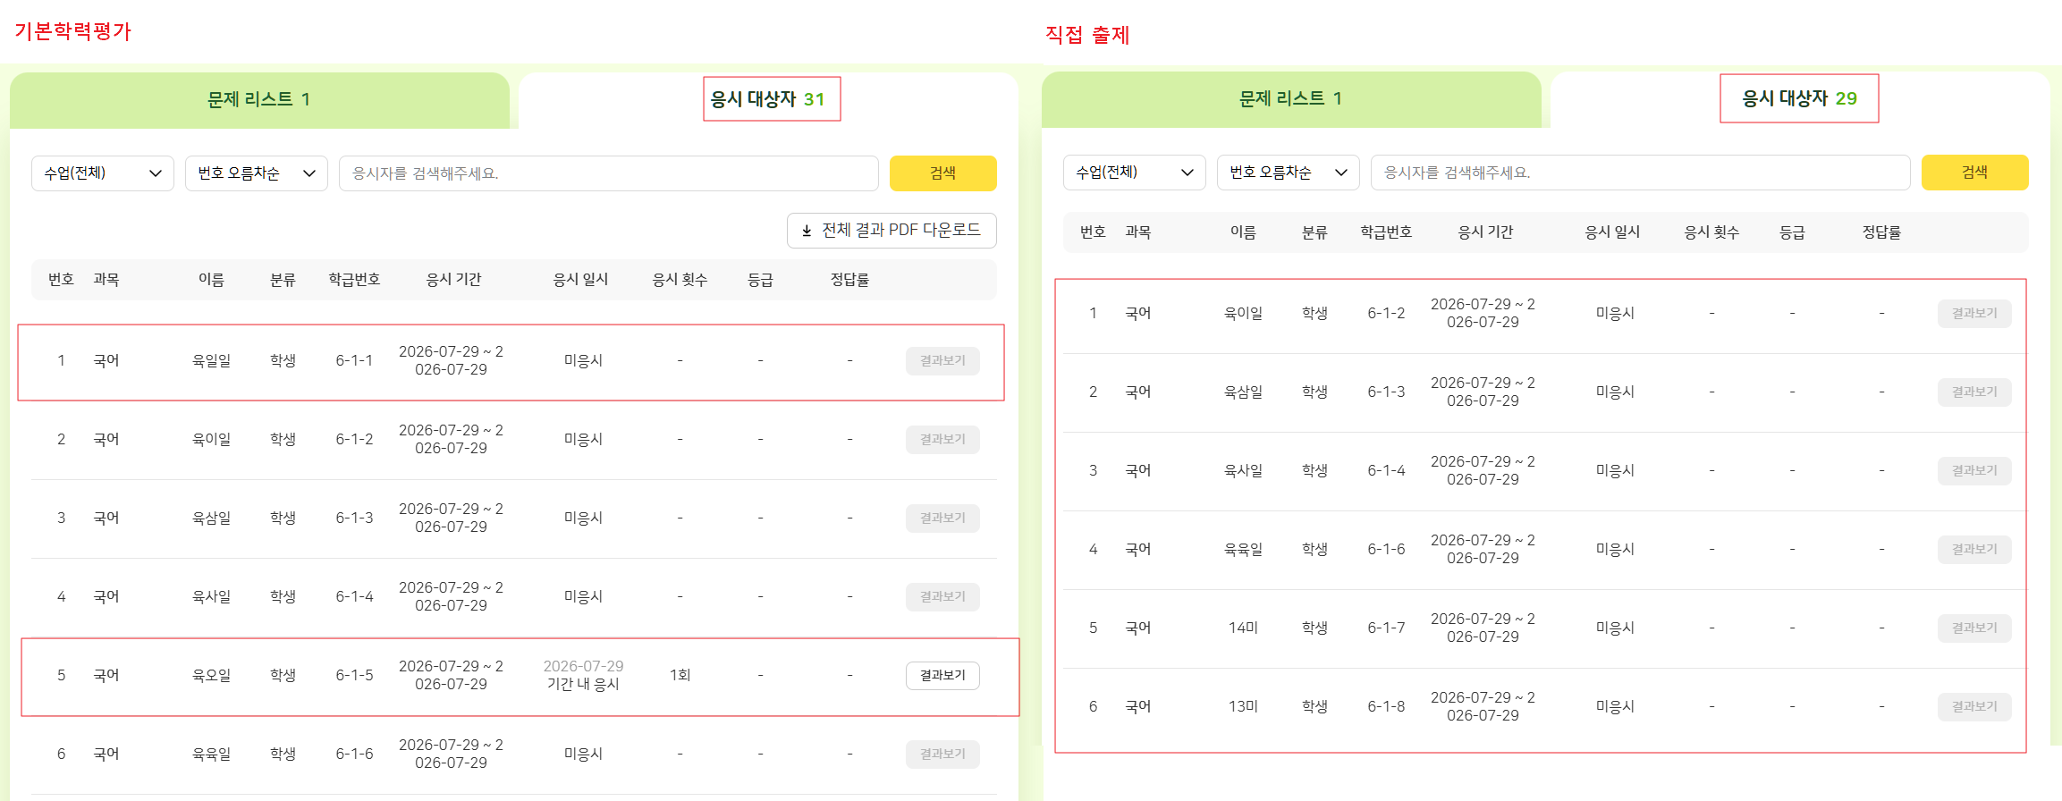This screenshot has height=801, width=2062.
Task: Switch to right 문제 리스트 1 tab
Action: 1291,99
